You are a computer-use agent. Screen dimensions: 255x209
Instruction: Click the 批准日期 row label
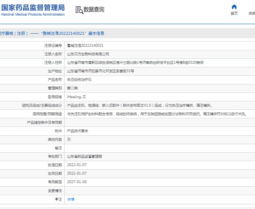(55, 165)
